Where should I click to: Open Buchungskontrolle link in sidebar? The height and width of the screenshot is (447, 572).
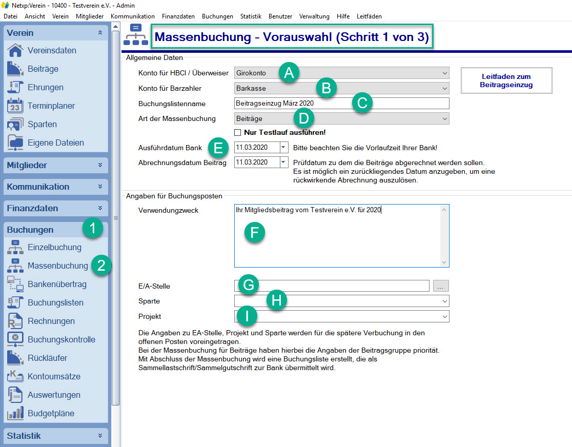click(x=62, y=339)
